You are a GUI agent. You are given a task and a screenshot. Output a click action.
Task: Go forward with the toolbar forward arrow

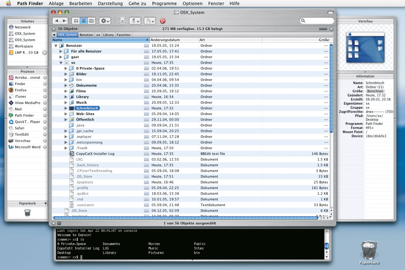coord(64,21)
